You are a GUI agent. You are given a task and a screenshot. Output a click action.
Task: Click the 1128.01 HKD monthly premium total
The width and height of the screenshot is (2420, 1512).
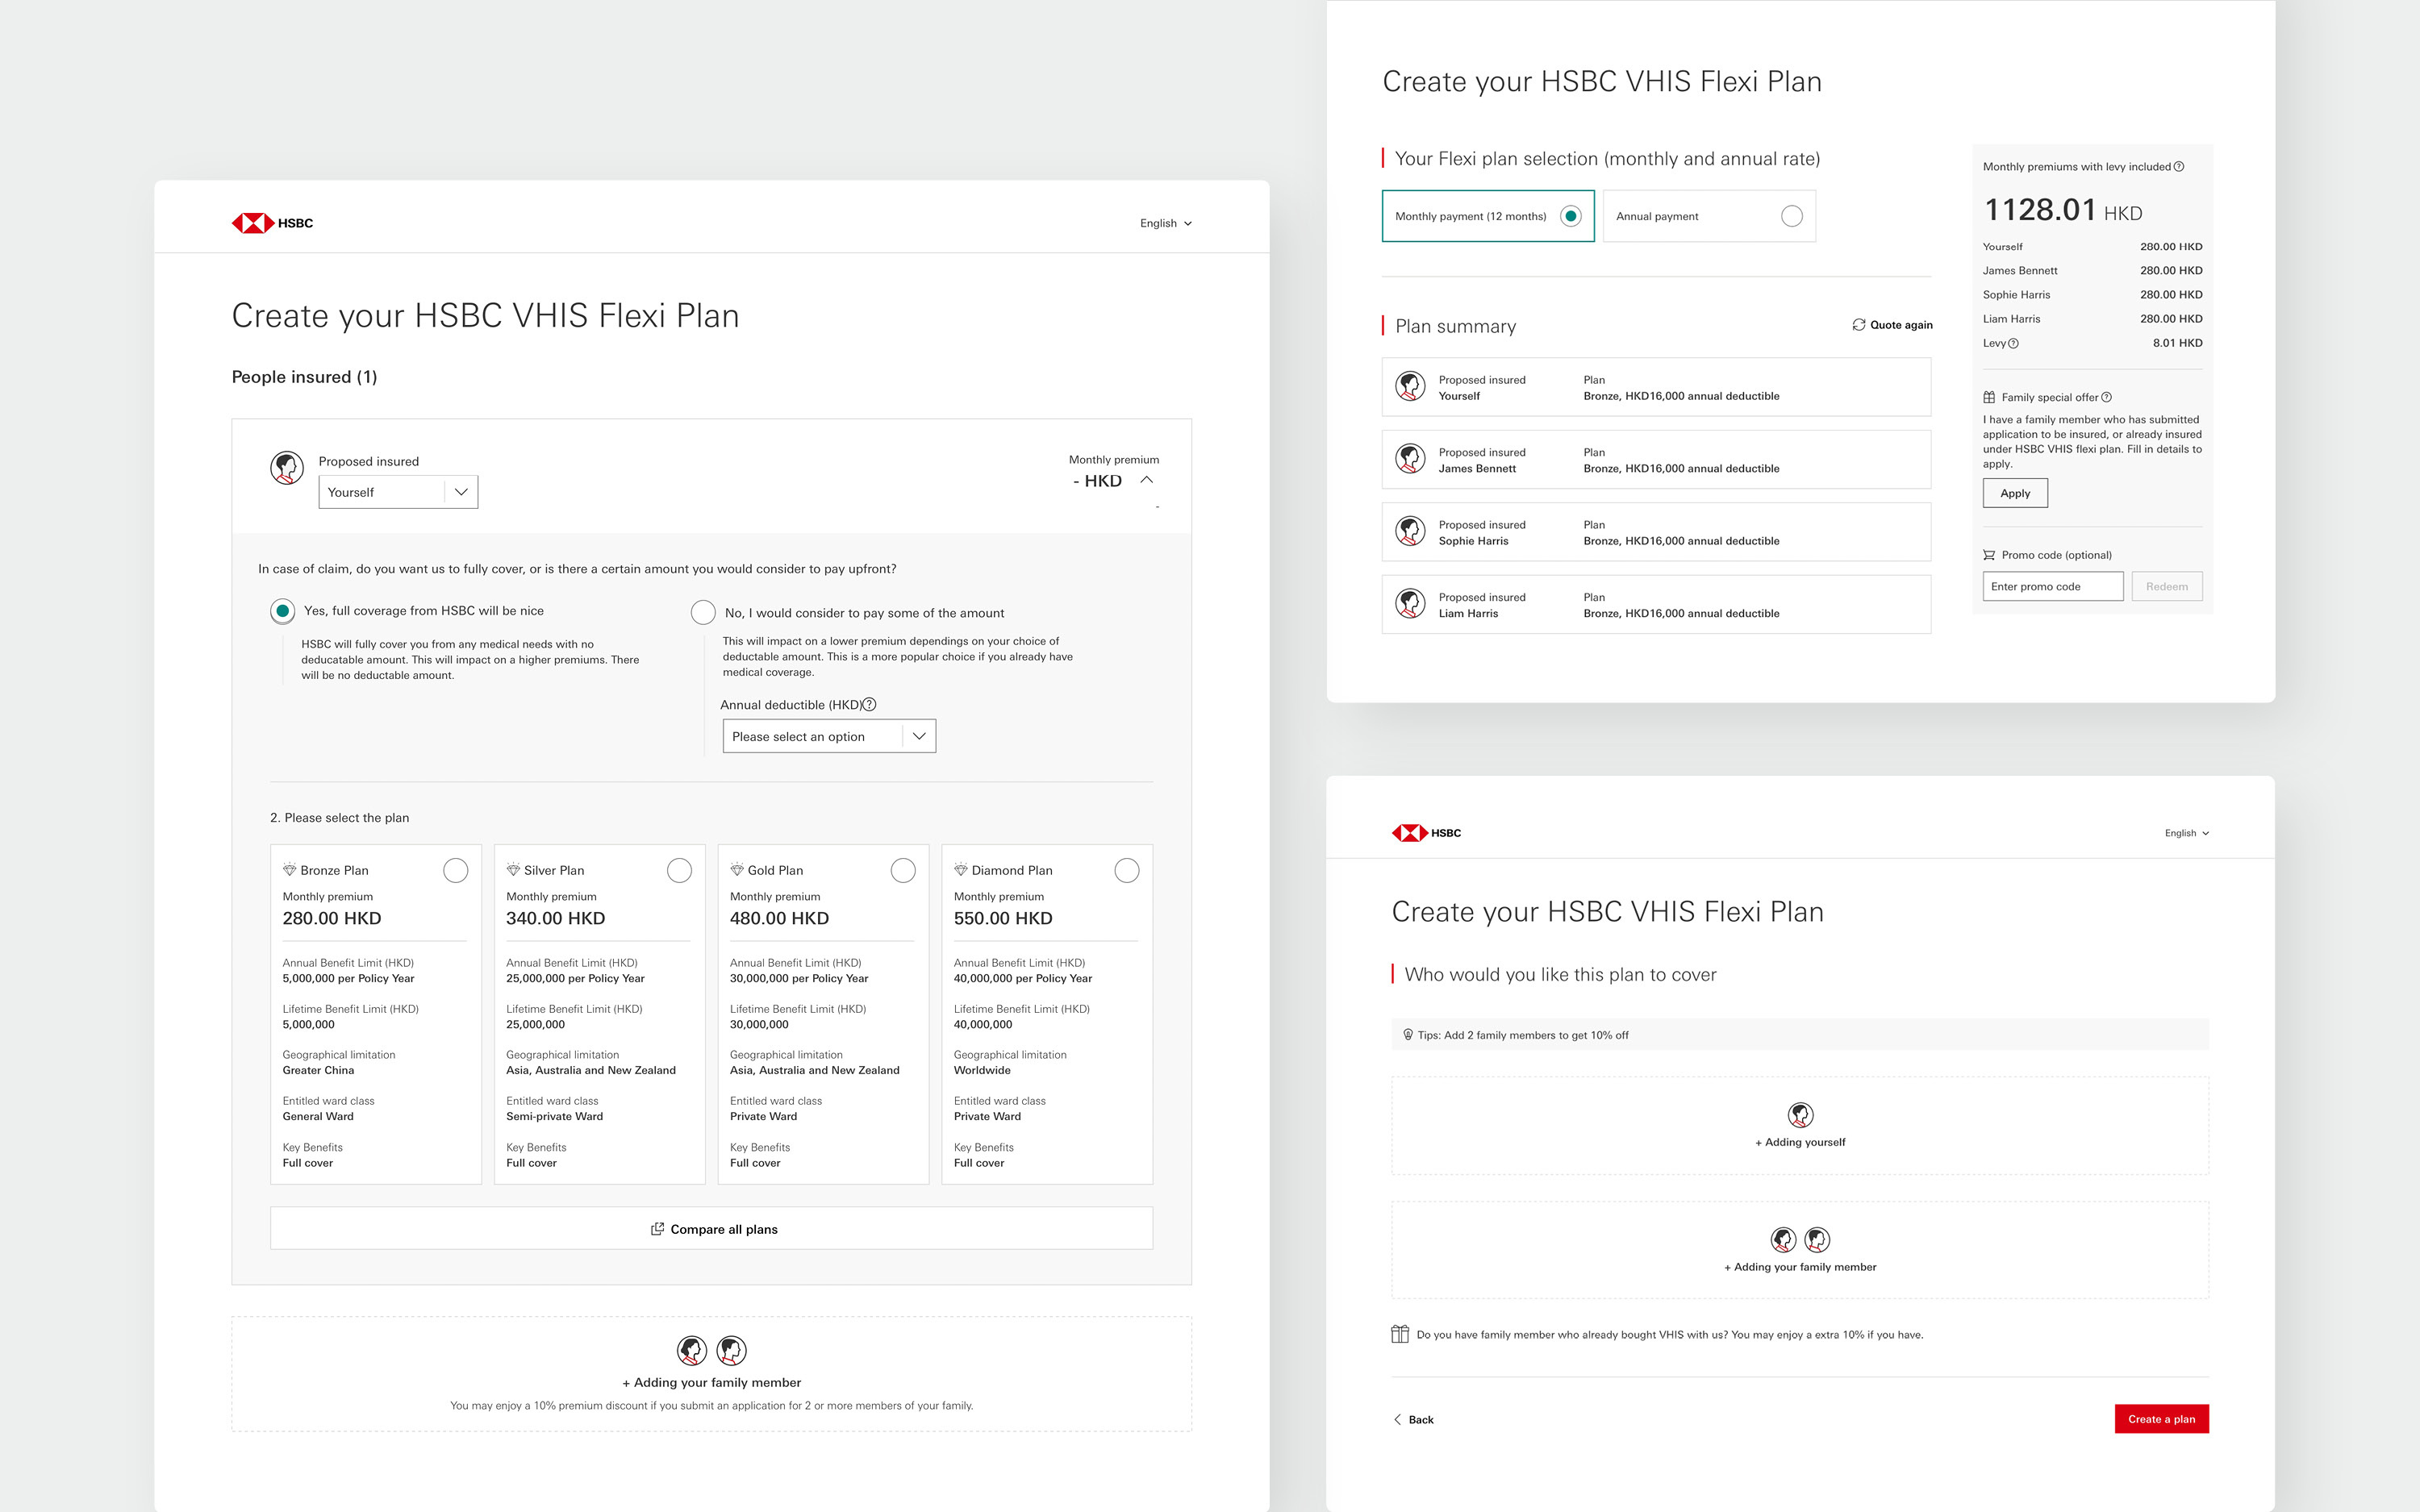[2063, 210]
